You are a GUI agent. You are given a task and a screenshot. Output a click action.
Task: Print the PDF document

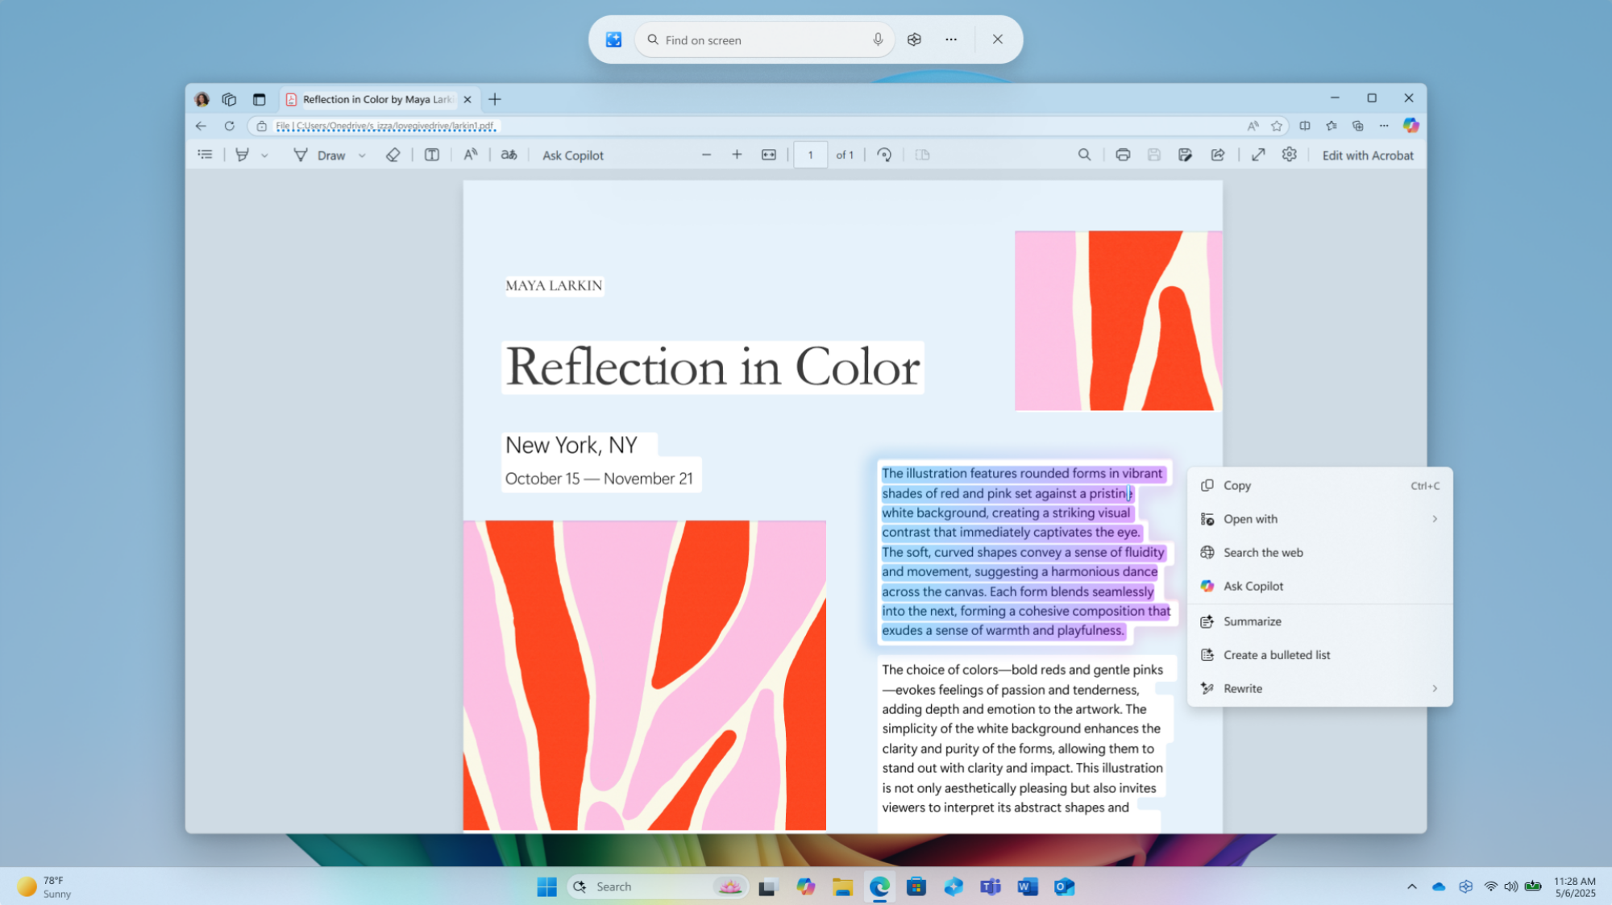[x=1123, y=155]
